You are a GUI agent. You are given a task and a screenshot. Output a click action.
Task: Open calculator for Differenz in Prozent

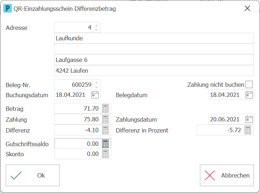pos(248,130)
